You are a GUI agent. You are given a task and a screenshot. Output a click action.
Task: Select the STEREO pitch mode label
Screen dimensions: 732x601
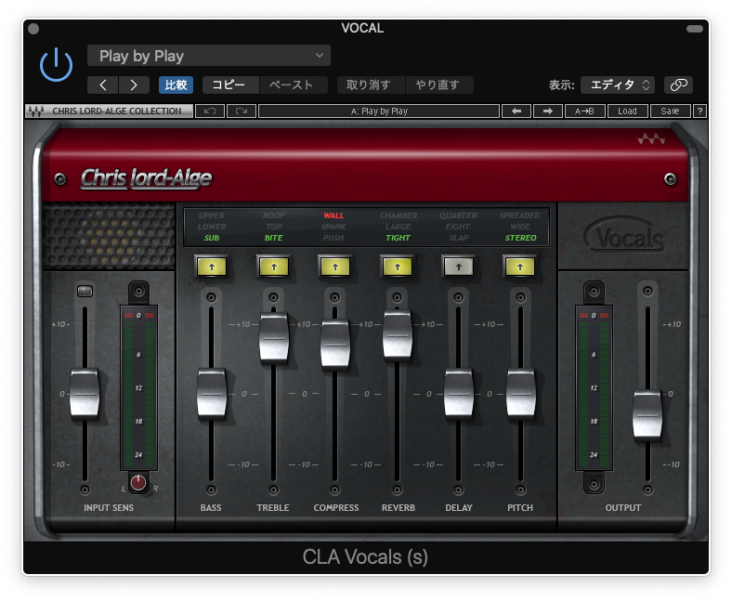pos(520,238)
